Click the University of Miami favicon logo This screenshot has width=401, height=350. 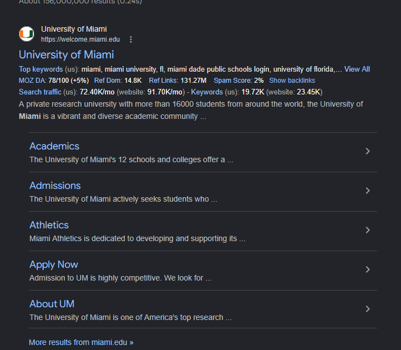pos(27,34)
